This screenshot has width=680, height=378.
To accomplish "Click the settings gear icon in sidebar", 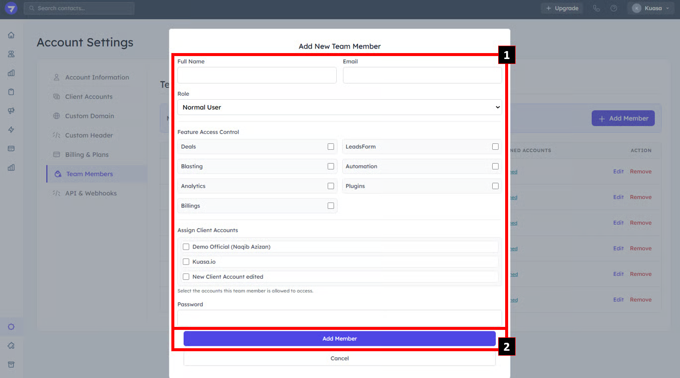I will 11,327.
